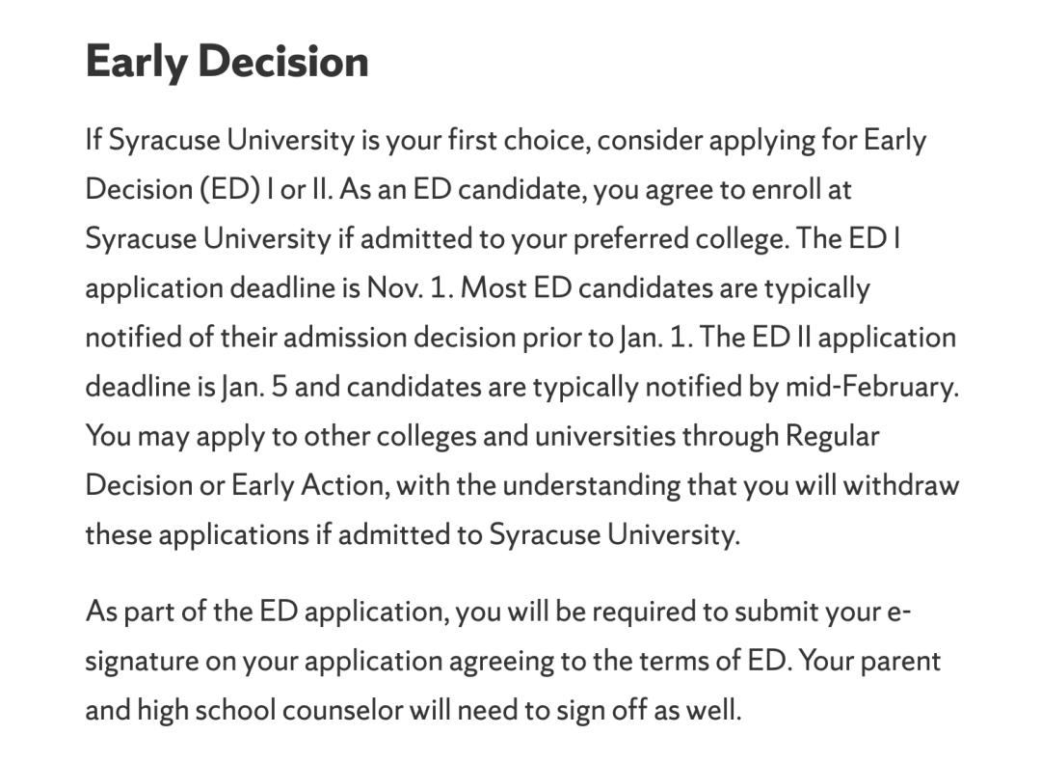The width and height of the screenshot is (1041, 762).
Task: Click the words 'ED II application'
Action: (x=854, y=338)
